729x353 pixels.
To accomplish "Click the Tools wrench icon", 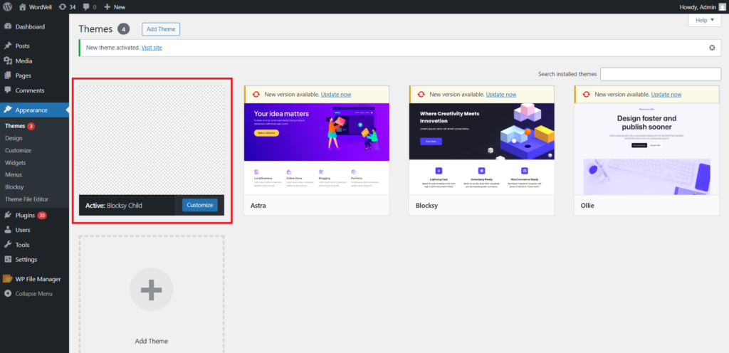I will tap(7, 245).
